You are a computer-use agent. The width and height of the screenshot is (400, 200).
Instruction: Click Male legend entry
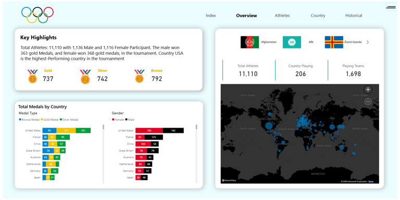point(129,120)
